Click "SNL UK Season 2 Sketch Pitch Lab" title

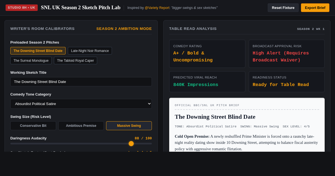tap(81, 8)
